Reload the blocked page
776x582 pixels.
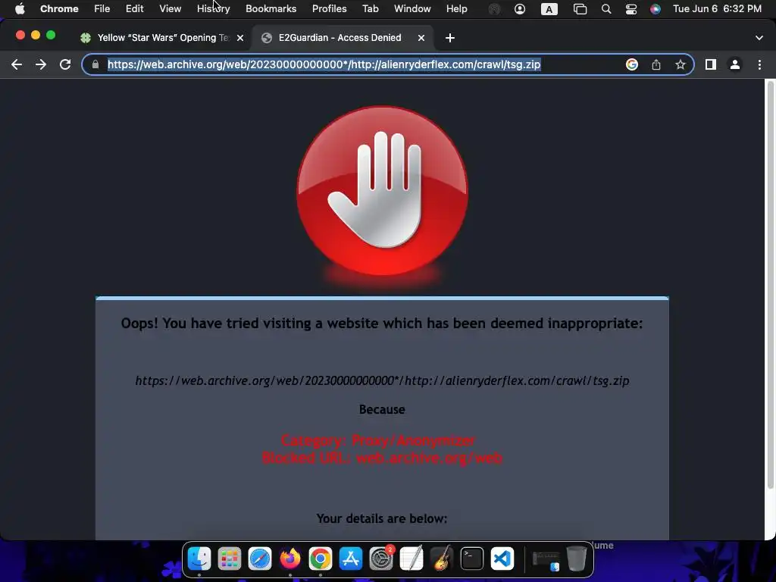[65, 64]
